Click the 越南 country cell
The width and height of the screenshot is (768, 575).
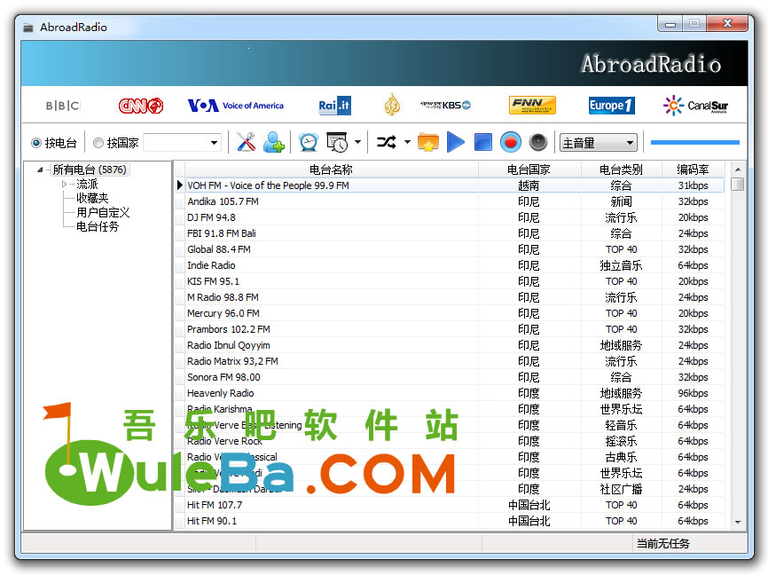529,185
